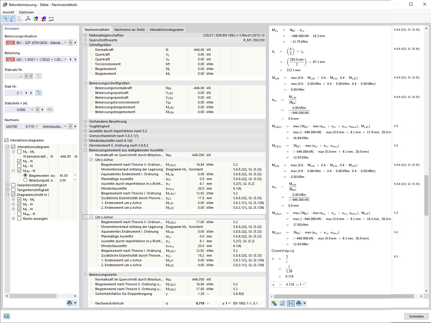Go to previous Belastung load case

pyautogui.click(x=70, y=60)
